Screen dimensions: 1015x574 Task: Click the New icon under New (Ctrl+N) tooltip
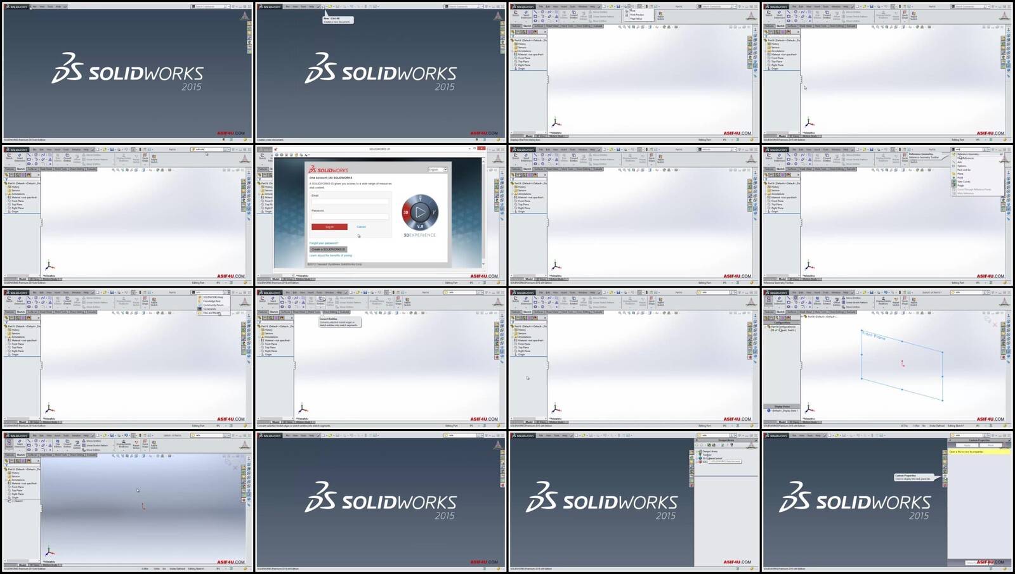pos(324,6)
